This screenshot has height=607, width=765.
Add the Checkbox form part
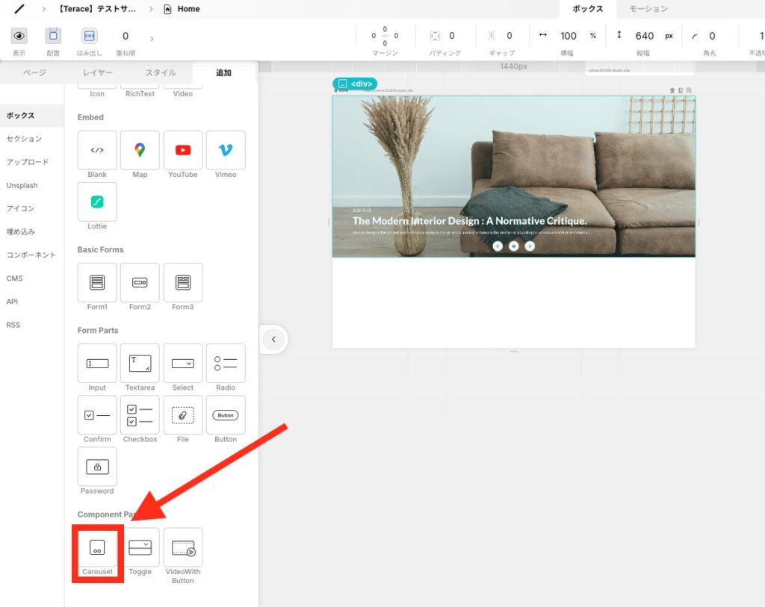coord(140,415)
